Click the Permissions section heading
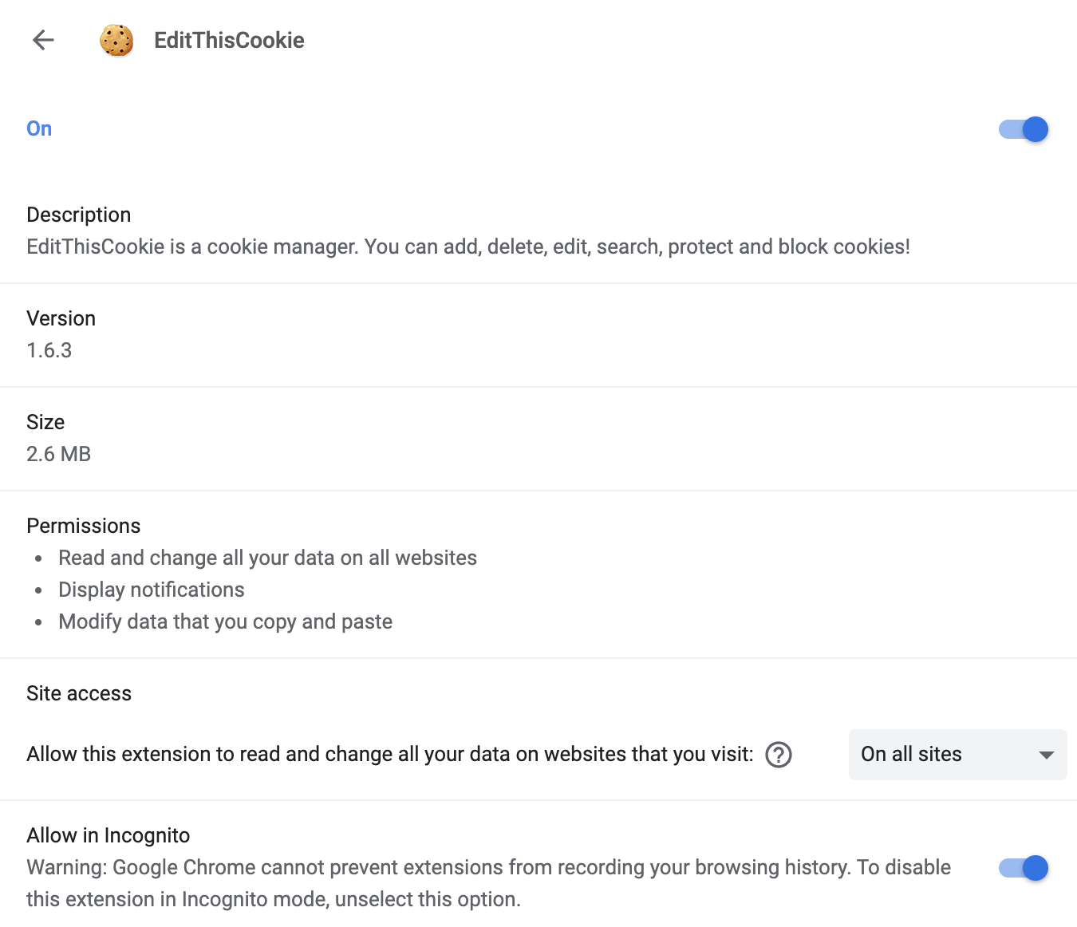Screen dimensions: 1077x927 84,526
